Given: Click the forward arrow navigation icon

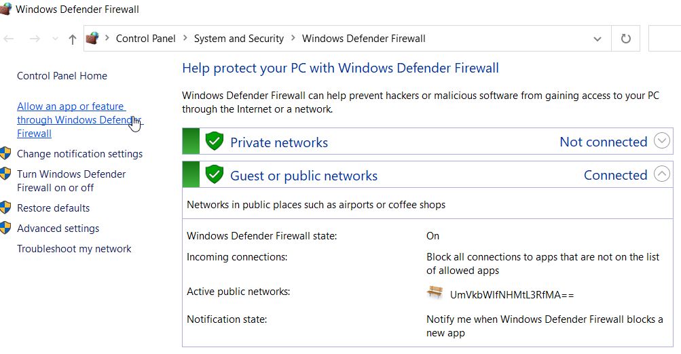Looking at the screenshot, I should (35, 39).
